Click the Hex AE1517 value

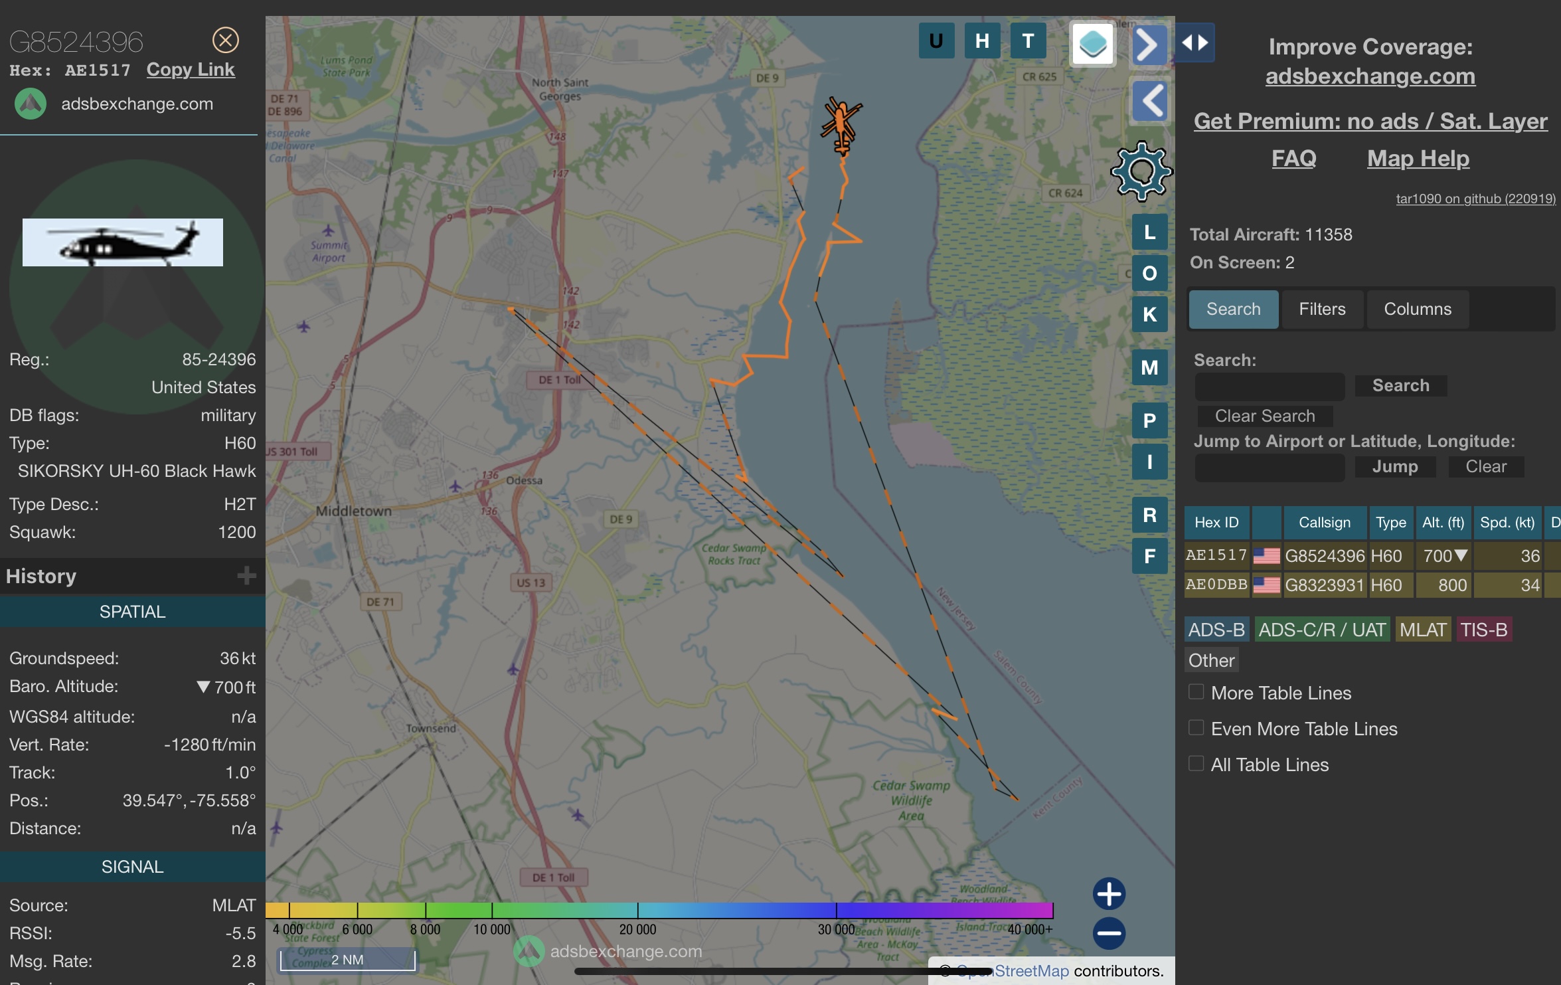pyautogui.click(x=98, y=70)
